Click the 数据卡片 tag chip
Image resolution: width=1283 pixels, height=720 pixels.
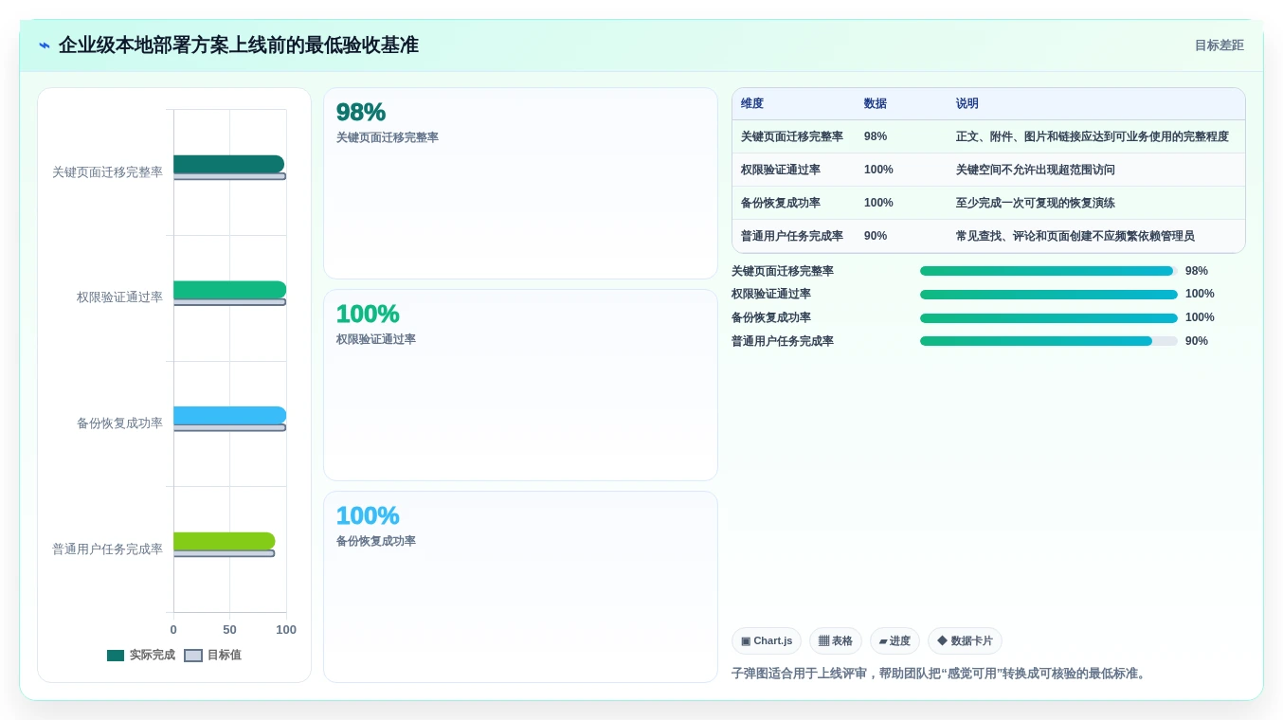tap(965, 641)
